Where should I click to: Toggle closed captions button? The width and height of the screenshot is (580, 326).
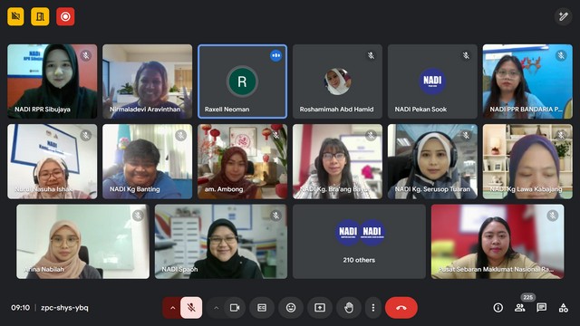coord(262,308)
